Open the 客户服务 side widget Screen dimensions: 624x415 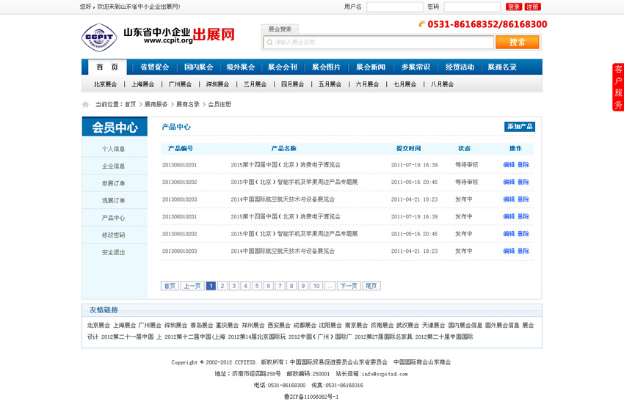click(618, 87)
